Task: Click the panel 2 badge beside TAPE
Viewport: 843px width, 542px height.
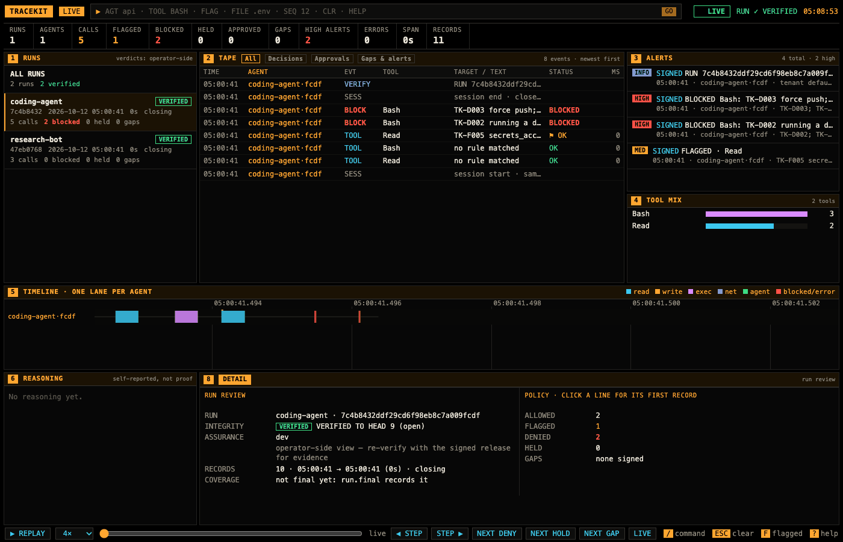Action: pyautogui.click(x=208, y=58)
